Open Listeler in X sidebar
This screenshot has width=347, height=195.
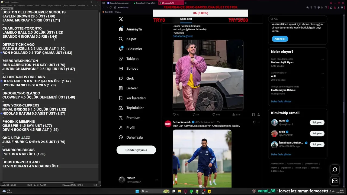(x=128, y=88)
